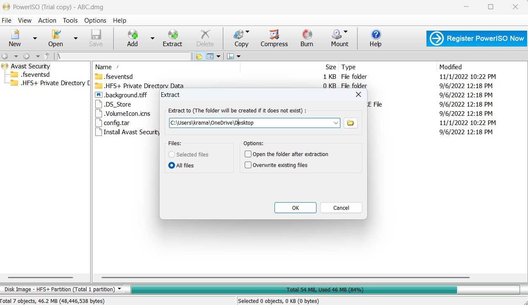The image size is (528, 305).
Task: Click the disk usage bar showing 46 MB used
Action: (x=294, y=289)
